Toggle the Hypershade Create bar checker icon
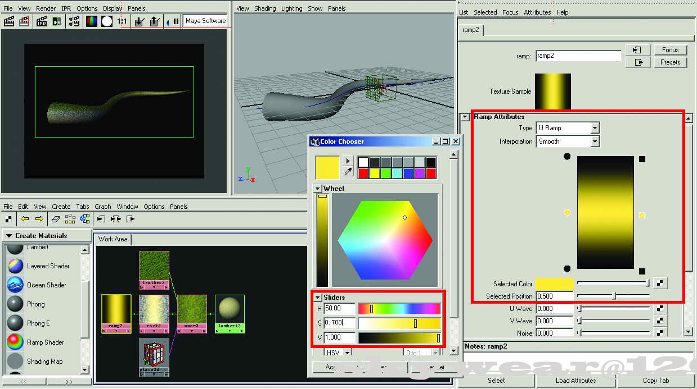 click(8, 219)
